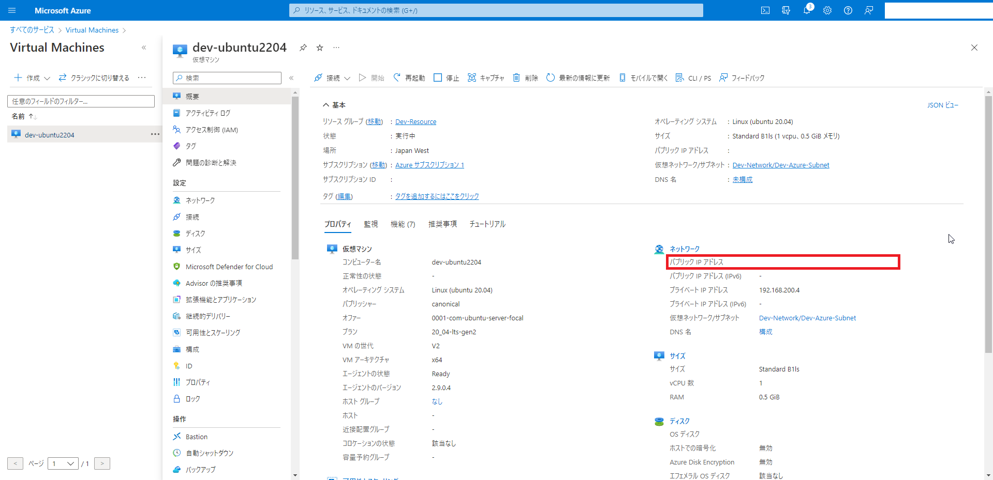Open more options beside クラシックに切り替える
This screenshot has width=993, height=480.
click(x=142, y=78)
